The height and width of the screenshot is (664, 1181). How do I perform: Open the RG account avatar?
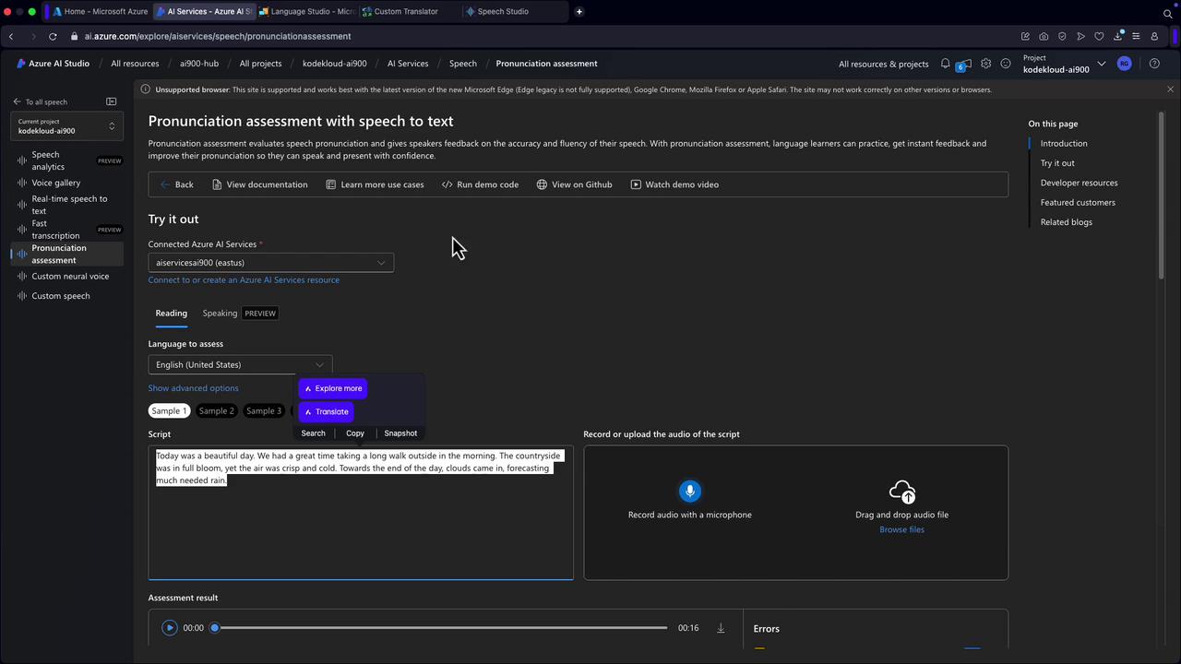(x=1124, y=64)
